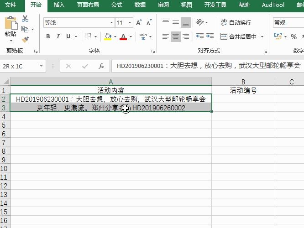Open the 帮助 tab
Viewport: 304px width, 228px height.
pyautogui.click(x=244, y=5)
